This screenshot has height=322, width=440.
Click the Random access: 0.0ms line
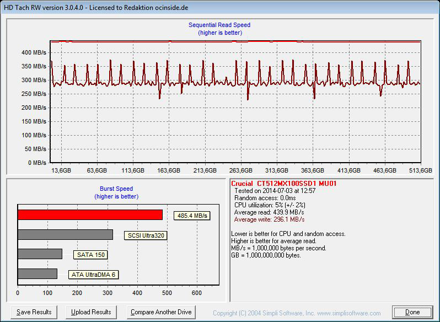(x=265, y=198)
